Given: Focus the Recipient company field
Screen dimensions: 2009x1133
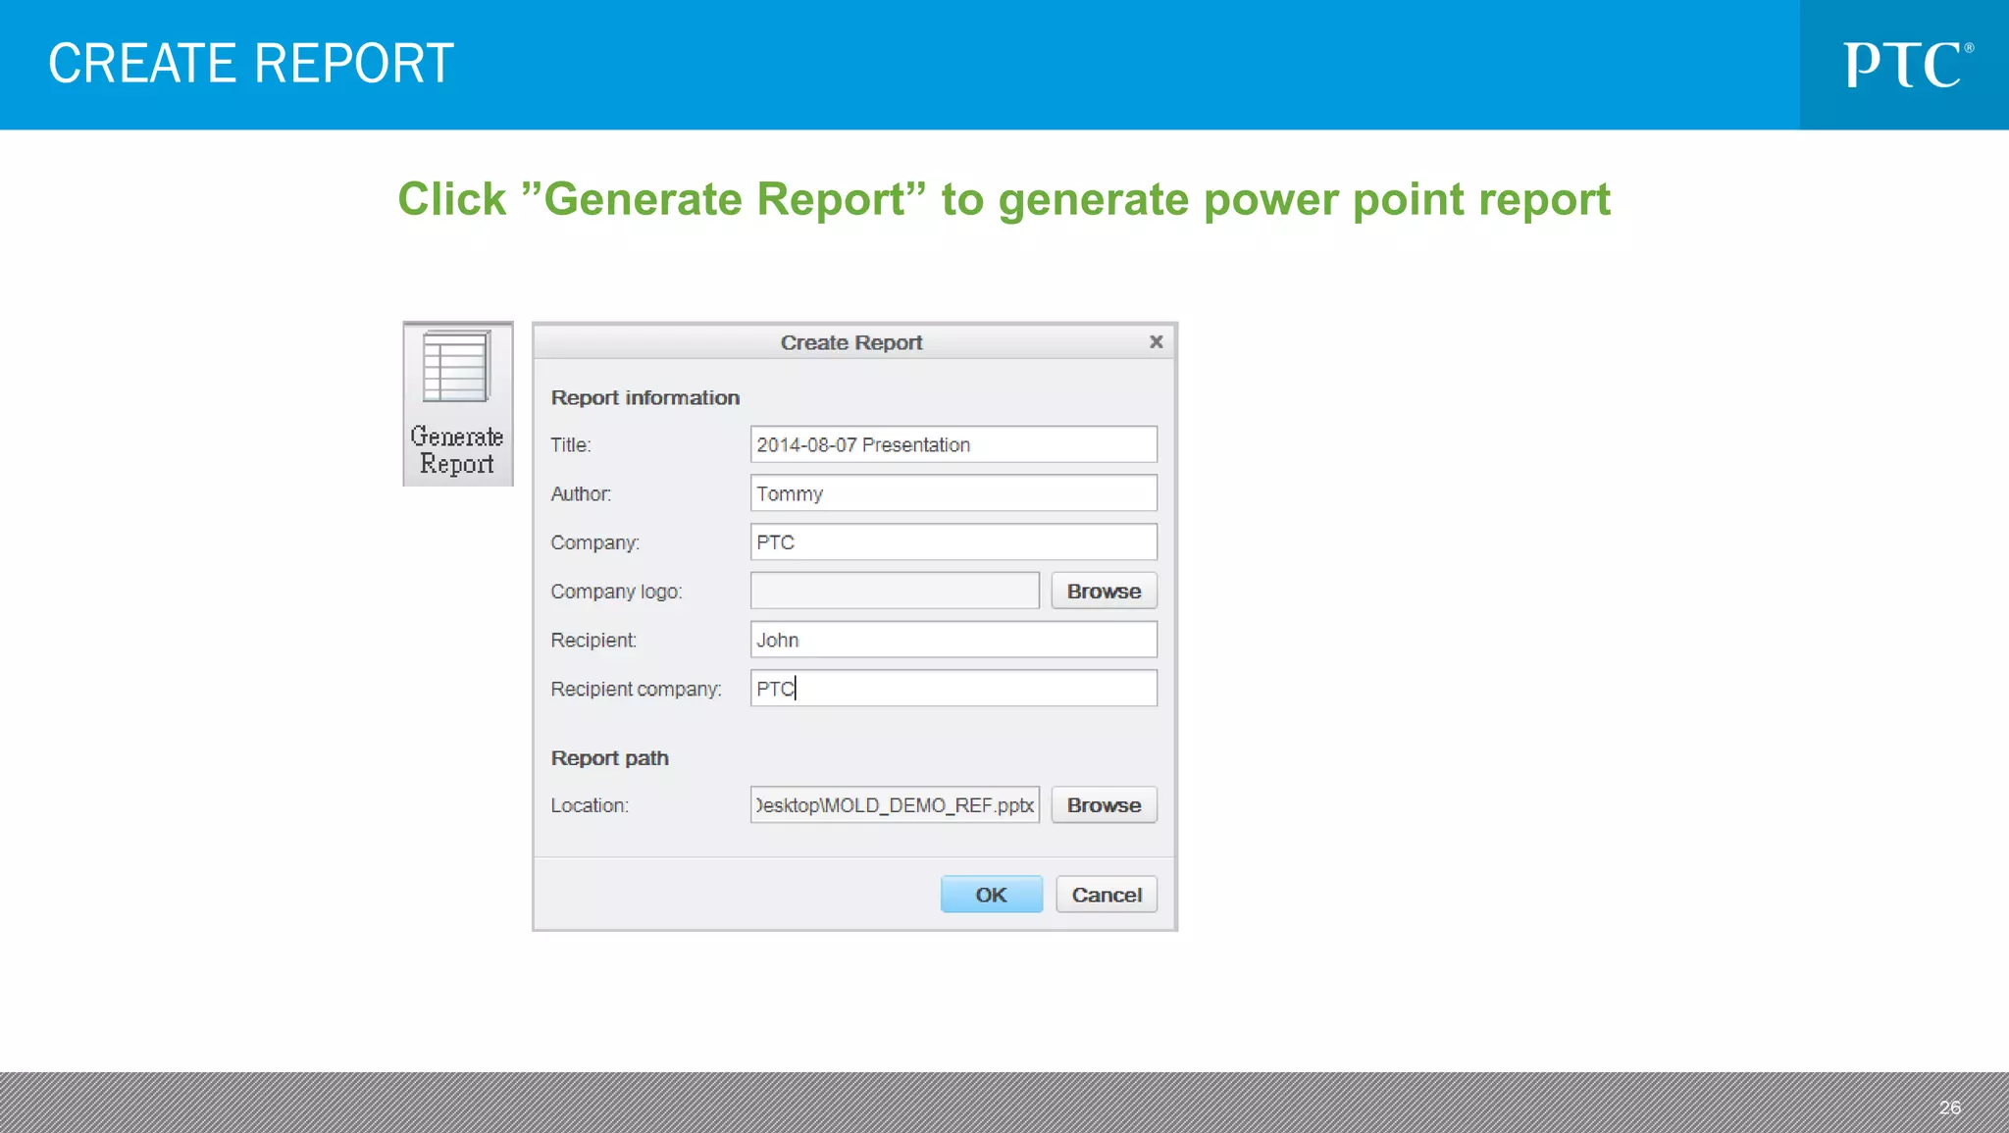Looking at the screenshot, I should [953, 689].
